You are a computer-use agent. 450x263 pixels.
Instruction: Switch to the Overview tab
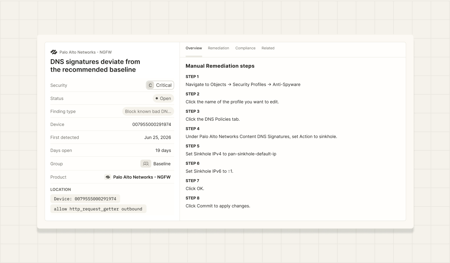(x=194, y=48)
